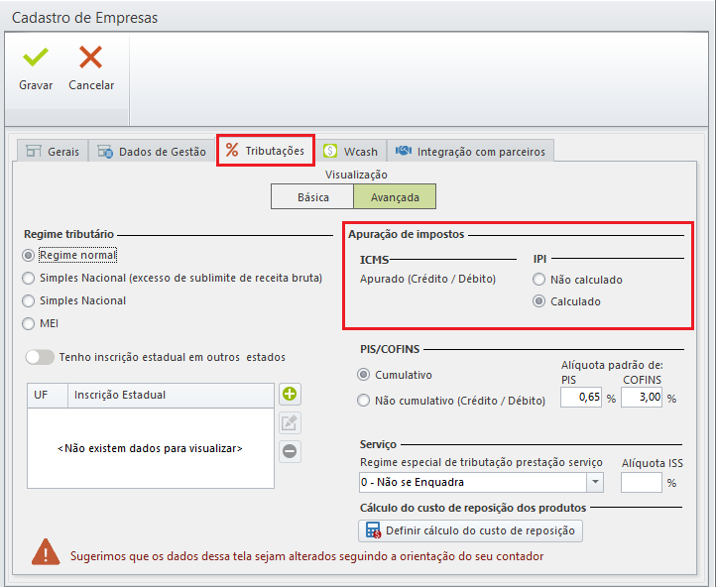The height and width of the screenshot is (587, 716).
Task: Click the Inscrição Estadual column header
Action: pyautogui.click(x=171, y=396)
